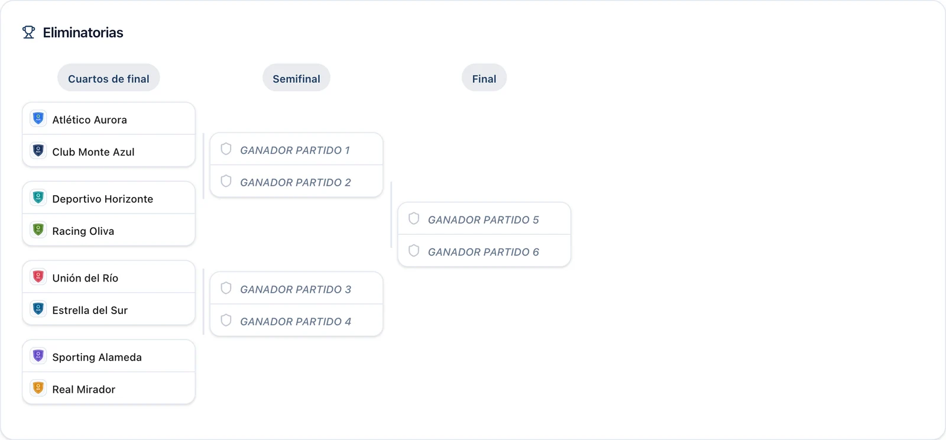
Task: Select the Final round label
Action: click(x=484, y=78)
